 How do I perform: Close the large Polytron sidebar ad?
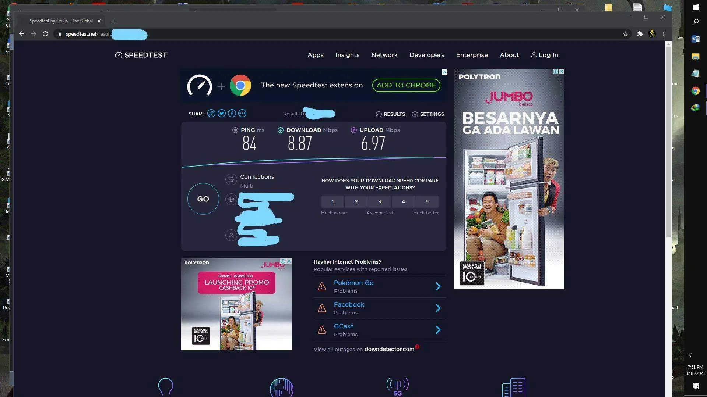pos(561,72)
